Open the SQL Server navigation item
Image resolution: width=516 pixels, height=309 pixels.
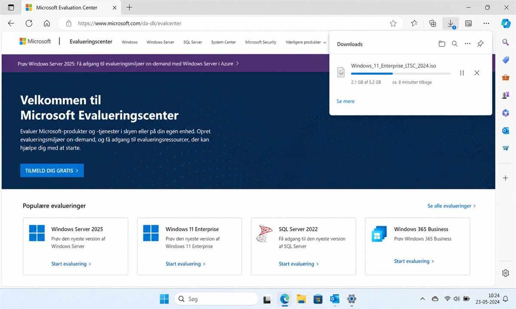[193, 42]
